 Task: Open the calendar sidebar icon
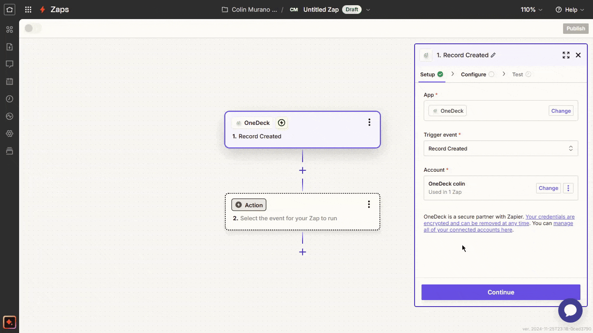click(10, 82)
